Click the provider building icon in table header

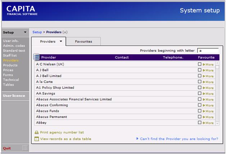(x=36, y=57)
